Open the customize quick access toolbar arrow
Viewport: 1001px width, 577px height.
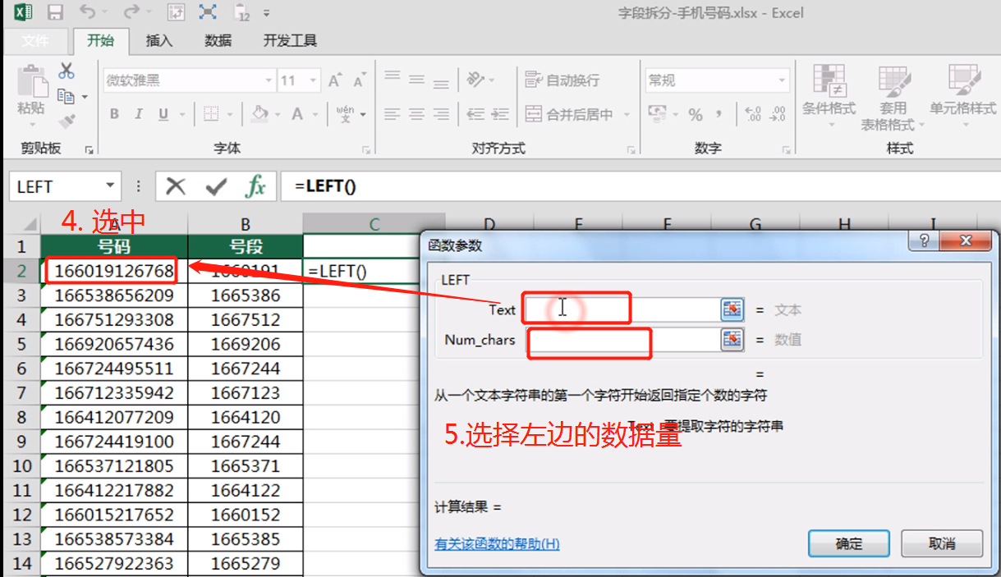(267, 14)
